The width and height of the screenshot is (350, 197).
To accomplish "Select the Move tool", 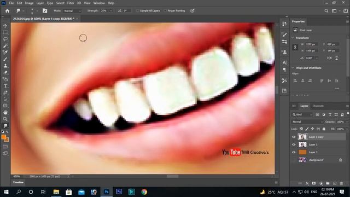I will (x=5, y=26).
